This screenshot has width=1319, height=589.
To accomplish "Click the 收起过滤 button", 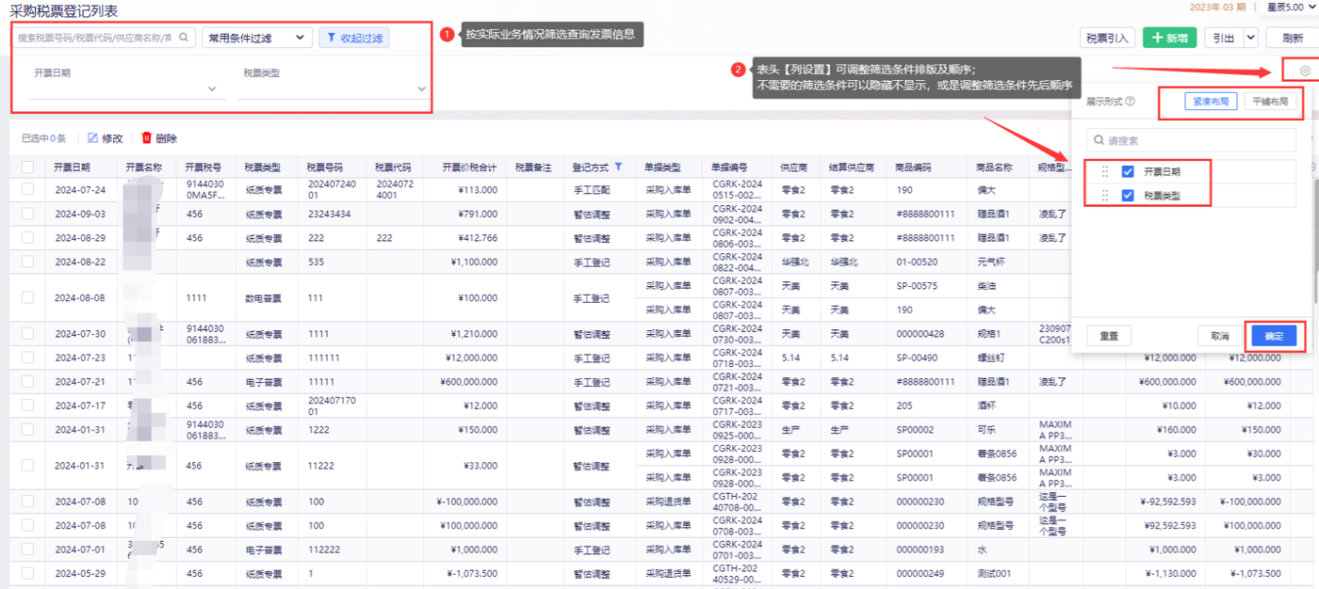I will click(354, 38).
